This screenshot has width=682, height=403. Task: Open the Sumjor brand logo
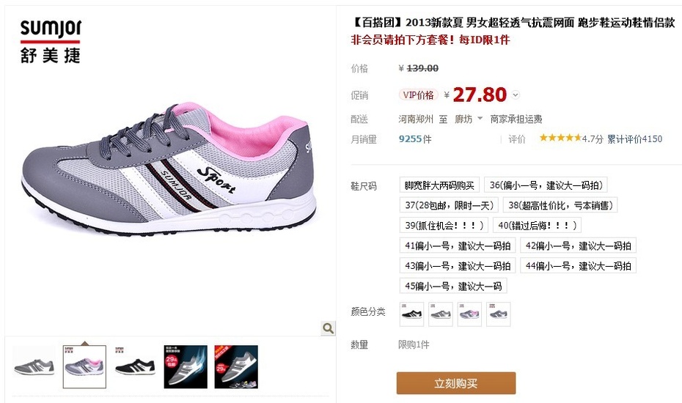pos(51,42)
